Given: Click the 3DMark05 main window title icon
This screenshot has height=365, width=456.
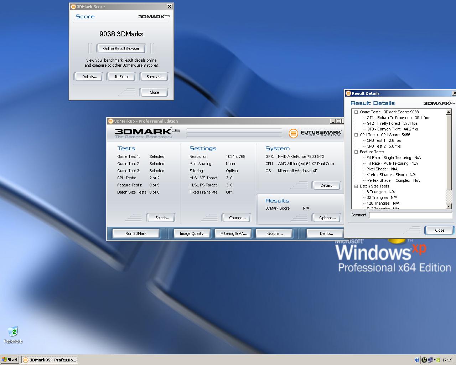Looking at the screenshot, I should (x=110, y=121).
